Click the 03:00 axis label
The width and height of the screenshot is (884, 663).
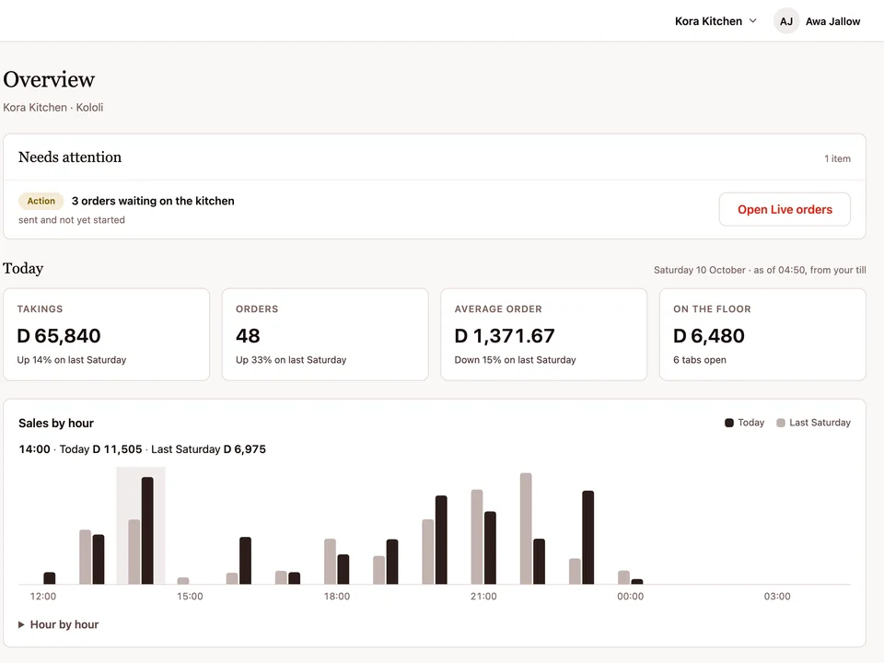[x=777, y=596]
